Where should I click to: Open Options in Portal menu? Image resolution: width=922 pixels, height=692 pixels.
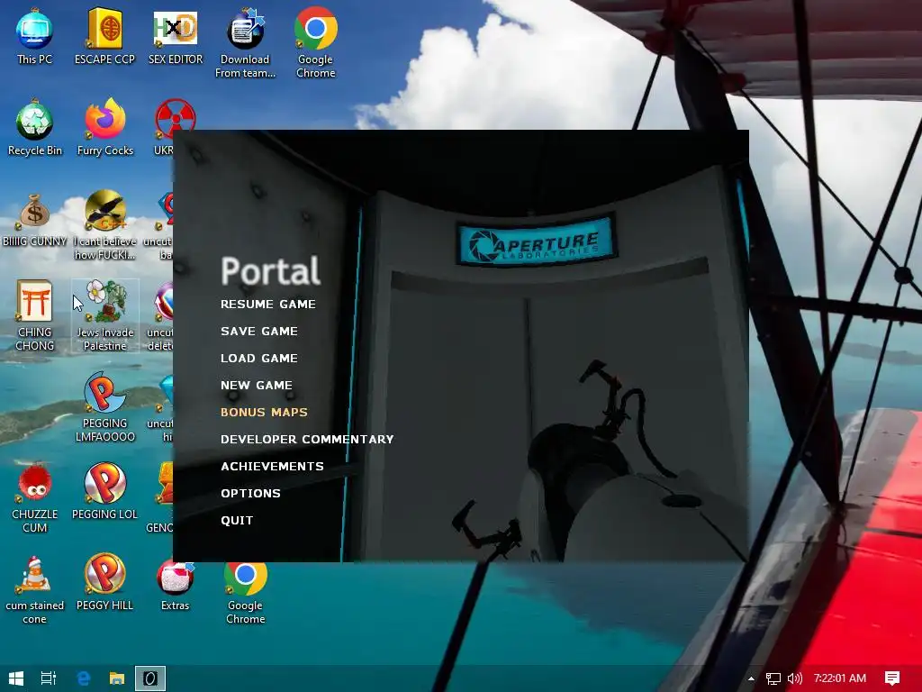pos(250,494)
